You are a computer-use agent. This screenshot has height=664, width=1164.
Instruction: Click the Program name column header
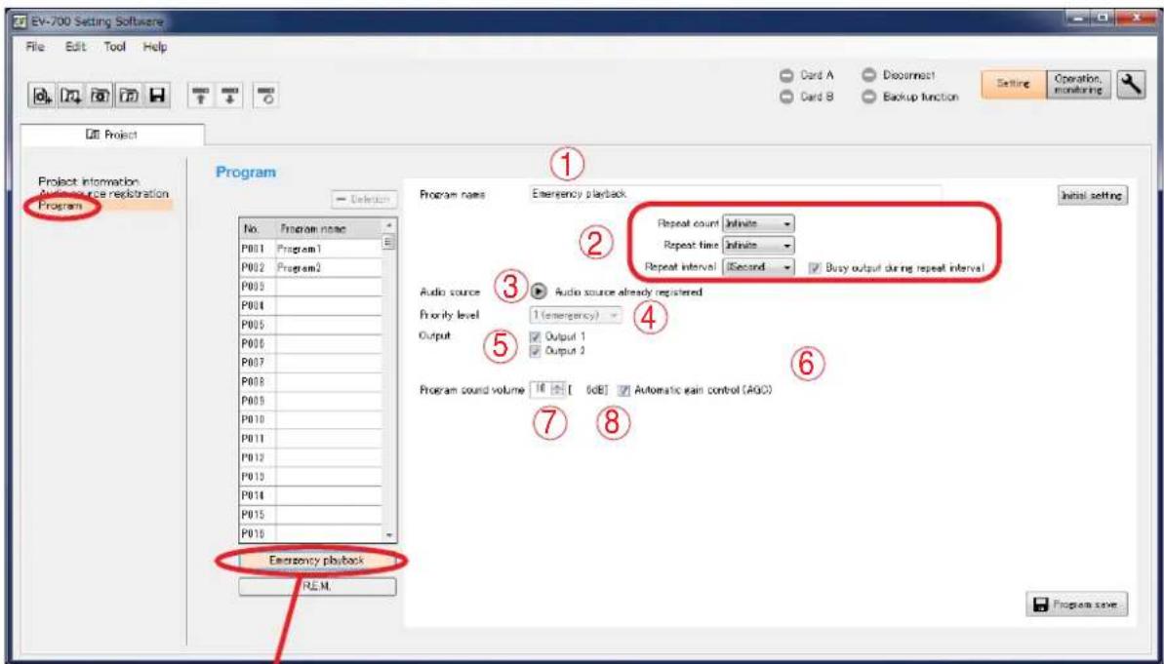329,229
